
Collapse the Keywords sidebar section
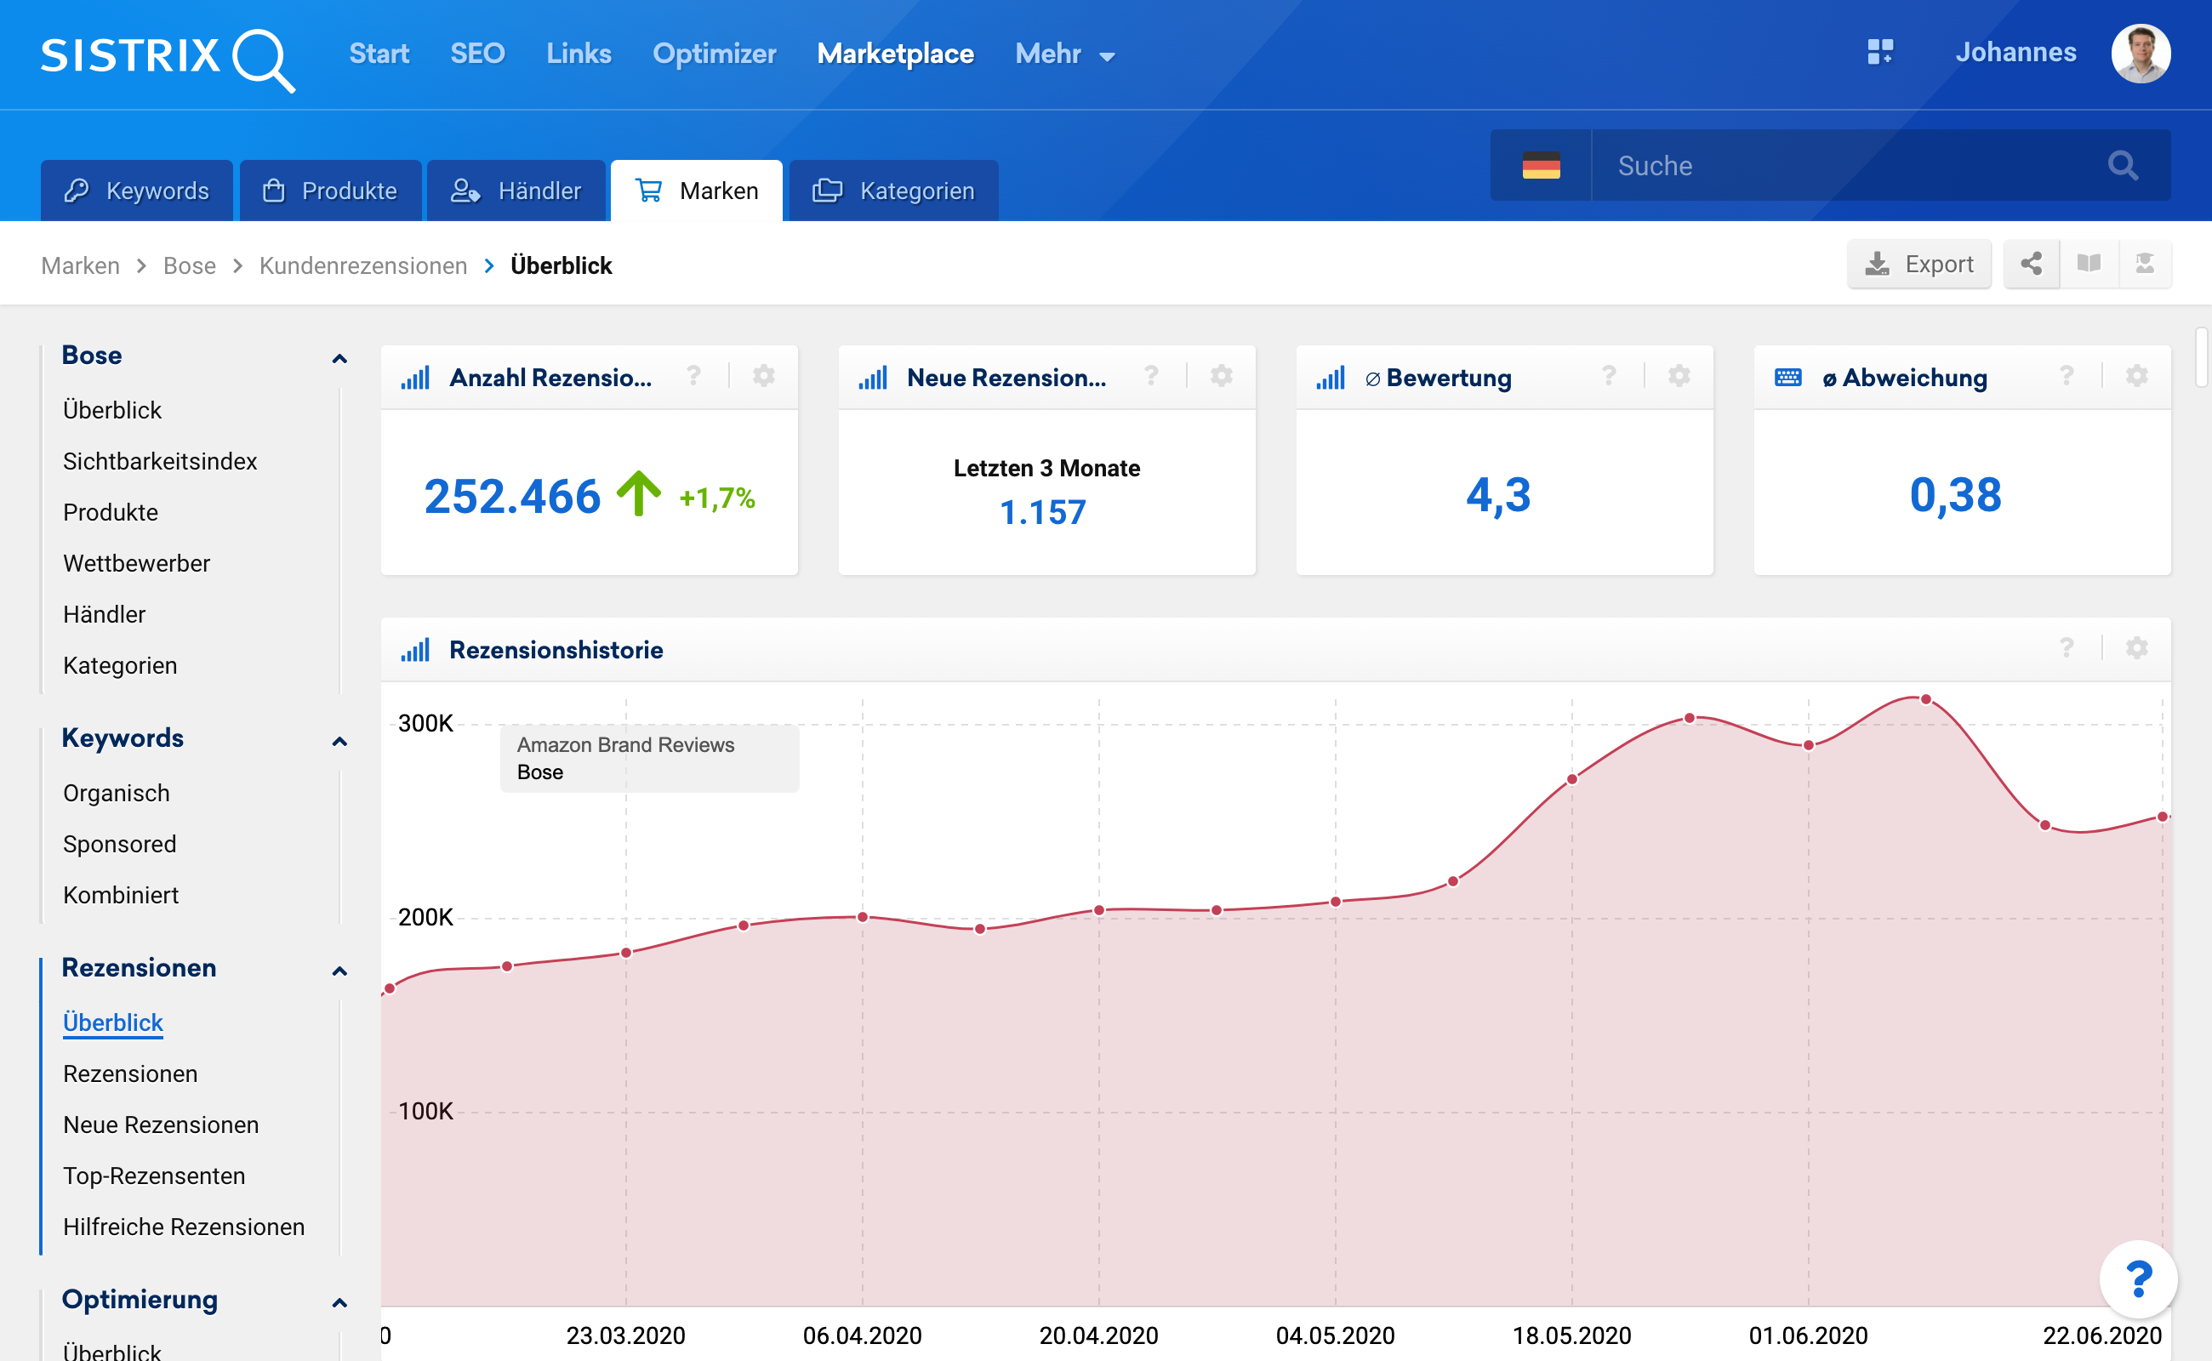tap(339, 741)
